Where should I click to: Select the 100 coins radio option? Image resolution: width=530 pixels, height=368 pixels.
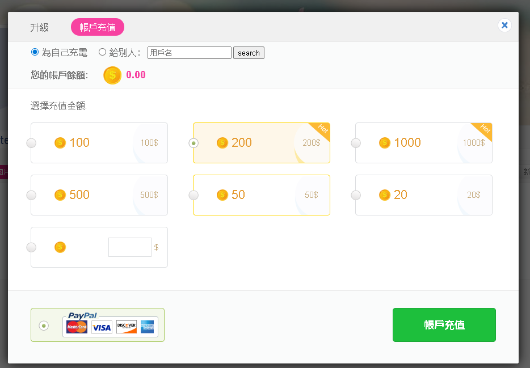click(x=31, y=143)
